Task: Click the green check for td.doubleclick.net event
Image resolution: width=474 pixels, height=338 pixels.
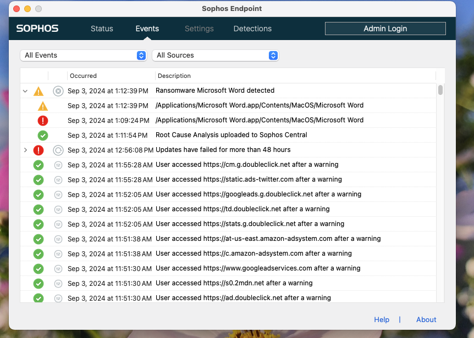Action: [x=38, y=209]
